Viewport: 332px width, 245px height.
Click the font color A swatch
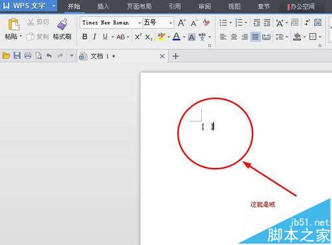tap(177, 37)
